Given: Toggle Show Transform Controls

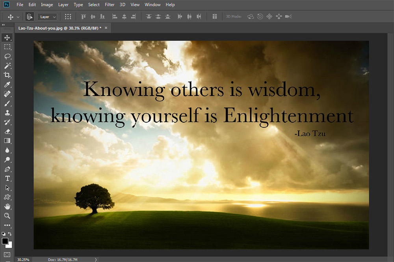Looking at the screenshot, I should pyautogui.click(x=68, y=16).
